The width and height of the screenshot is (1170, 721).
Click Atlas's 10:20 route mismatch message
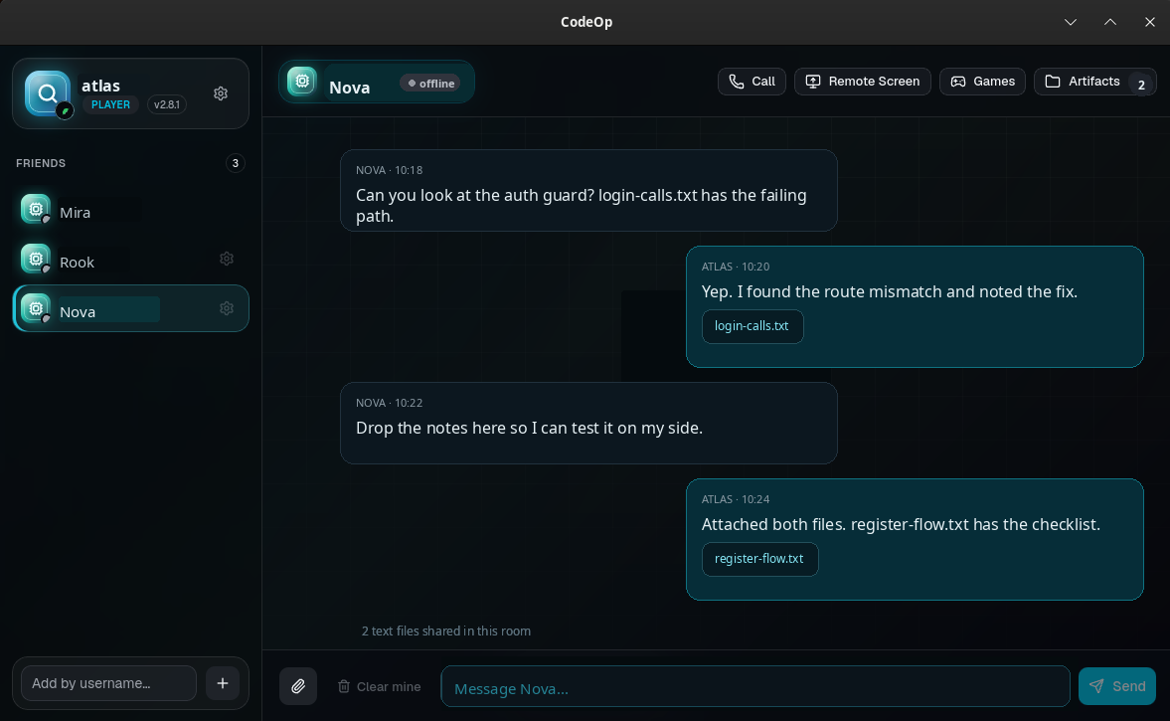click(915, 306)
